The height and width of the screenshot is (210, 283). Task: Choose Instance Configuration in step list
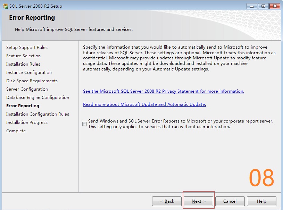pyautogui.click(x=29, y=73)
